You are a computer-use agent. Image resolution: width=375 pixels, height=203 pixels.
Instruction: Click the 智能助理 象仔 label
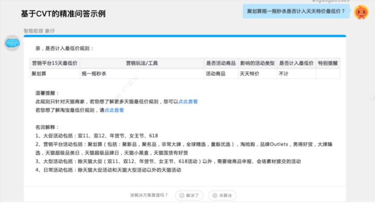coord(39,31)
